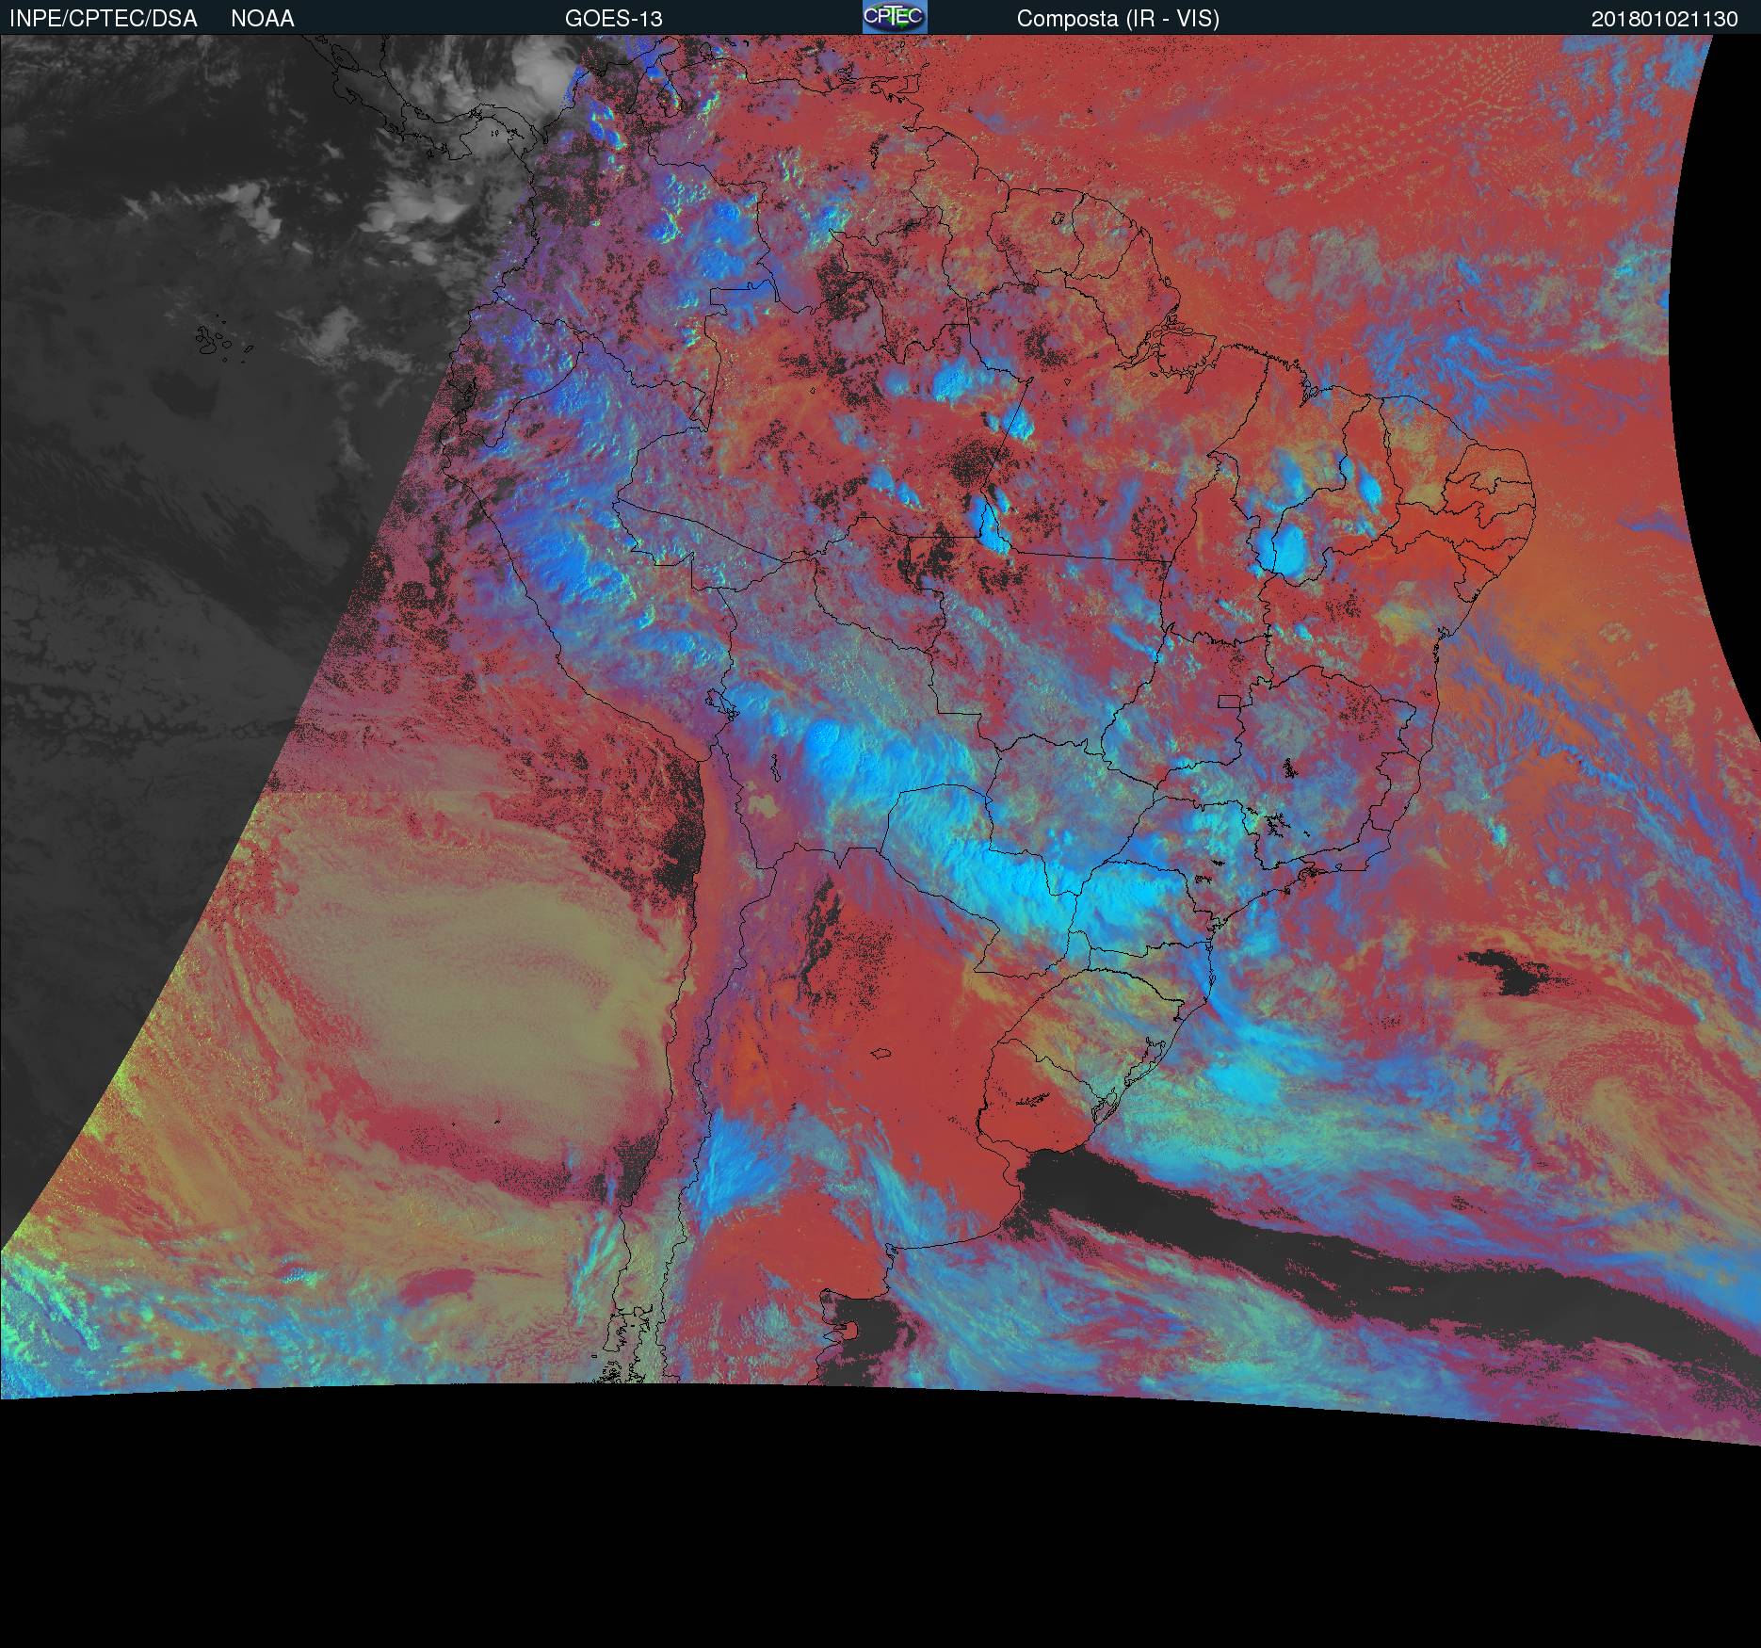The image size is (1761, 1648).
Task: Click the GOES-13 satellite label
Action: 613,19
